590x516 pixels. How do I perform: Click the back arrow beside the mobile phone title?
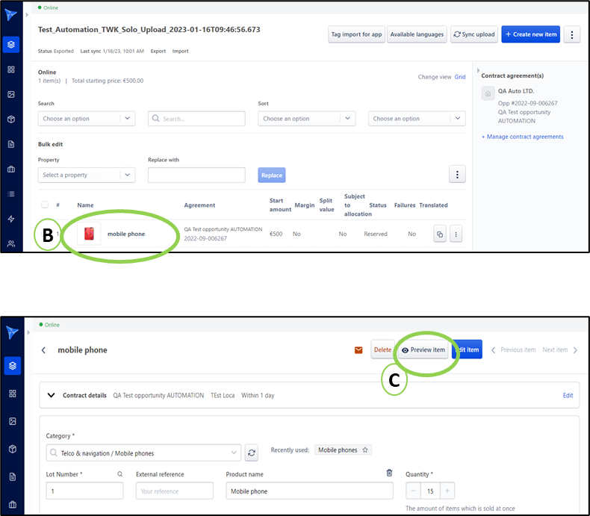click(43, 350)
